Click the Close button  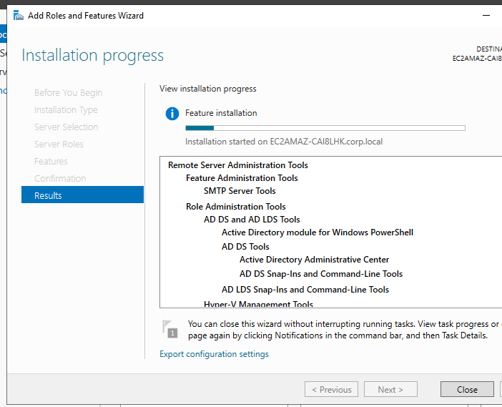tap(467, 389)
